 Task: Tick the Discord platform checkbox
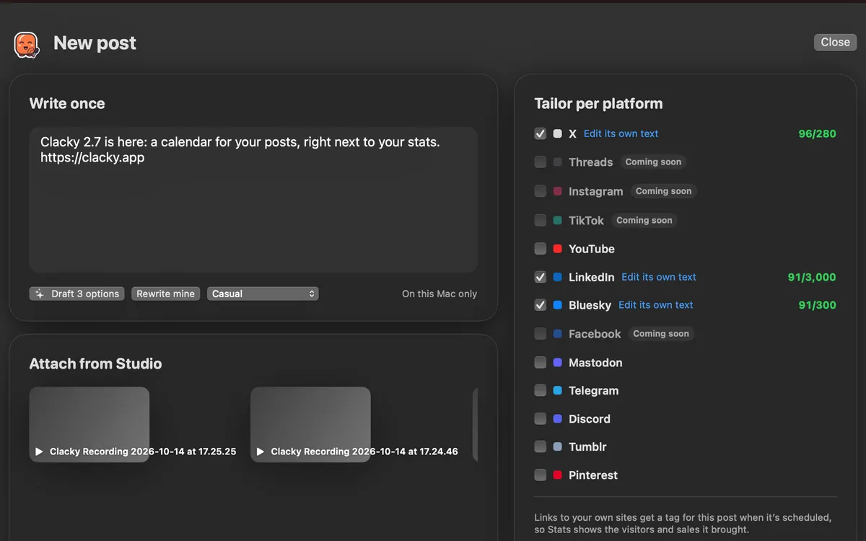(x=541, y=418)
